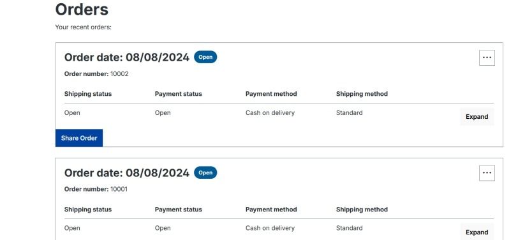This screenshot has height=244, width=518.
Task: Click the Shipping method column header in order 10002
Action: tap(362, 94)
